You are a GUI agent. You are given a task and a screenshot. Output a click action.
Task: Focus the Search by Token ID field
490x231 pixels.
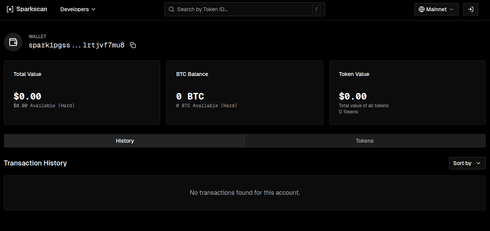click(239, 9)
